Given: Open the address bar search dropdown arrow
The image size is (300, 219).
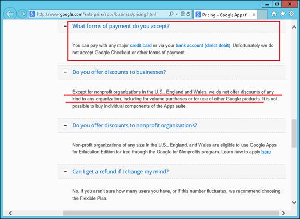Looking at the screenshot, I should click(x=176, y=14).
